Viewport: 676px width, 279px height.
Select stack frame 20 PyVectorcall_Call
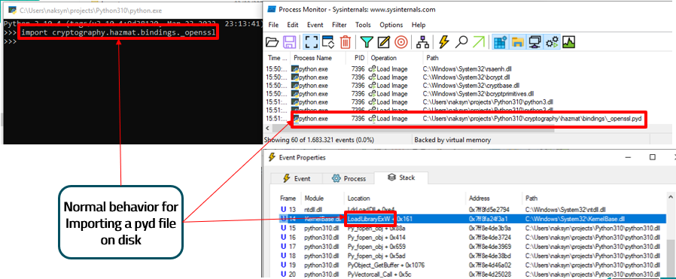coord(472,274)
